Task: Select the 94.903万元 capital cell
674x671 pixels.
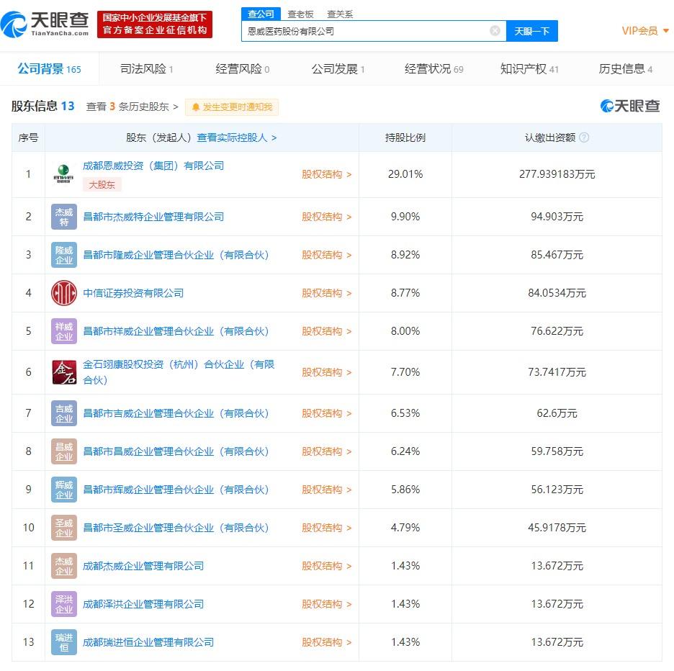Action: (x=557, y=217)
